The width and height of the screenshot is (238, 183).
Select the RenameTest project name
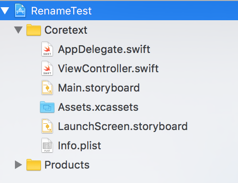(61, 11)
